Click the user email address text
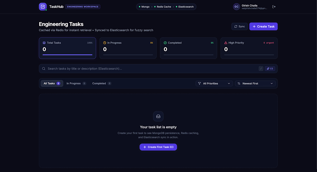Screen dimensions: 317x172 (x=254, y=8)
